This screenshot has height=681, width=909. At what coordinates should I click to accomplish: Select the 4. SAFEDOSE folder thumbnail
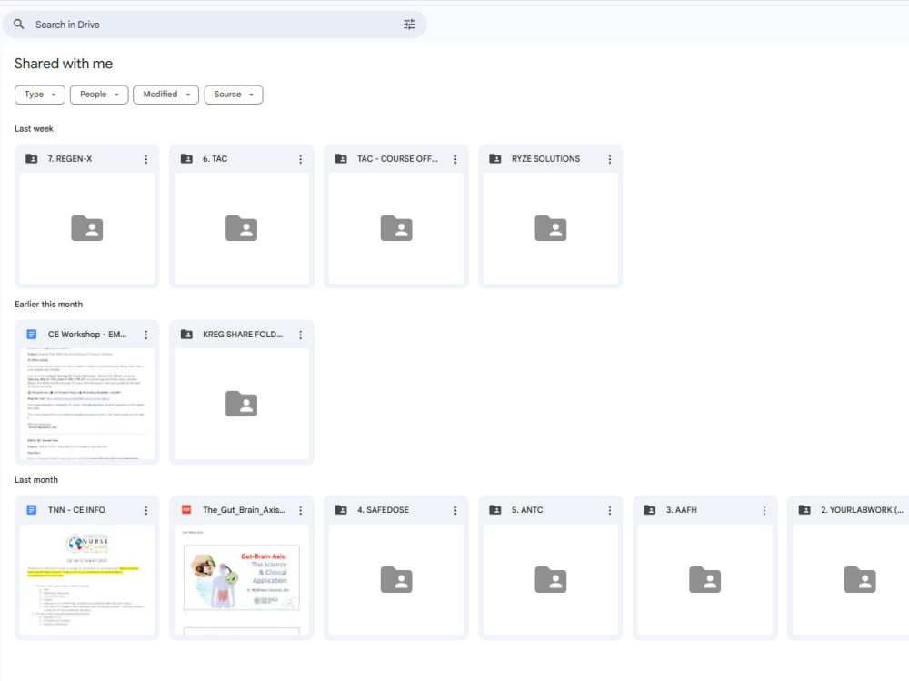point(396,579)
